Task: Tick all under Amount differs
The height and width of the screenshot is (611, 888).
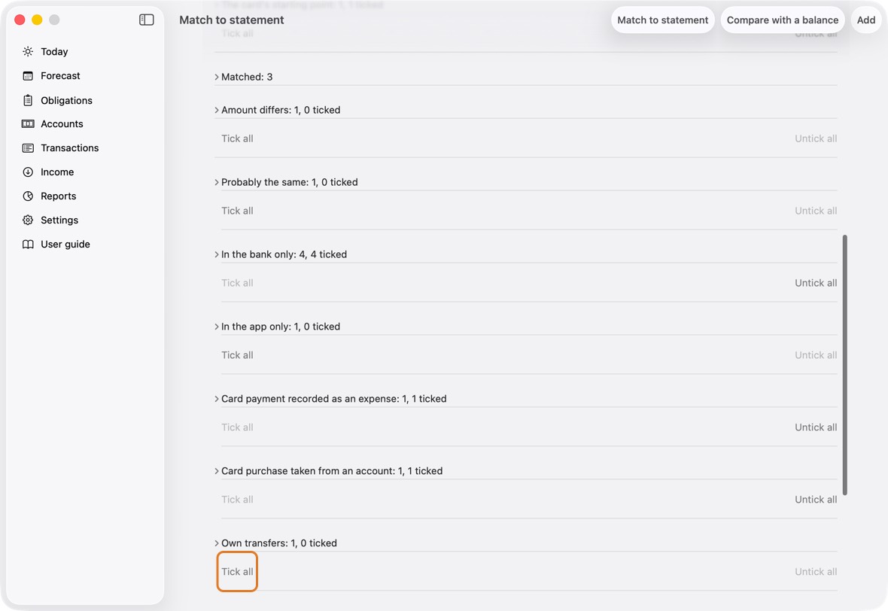Action: tap(237, 138)
